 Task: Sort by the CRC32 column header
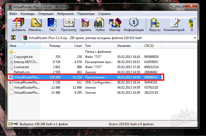coord(149,46)
